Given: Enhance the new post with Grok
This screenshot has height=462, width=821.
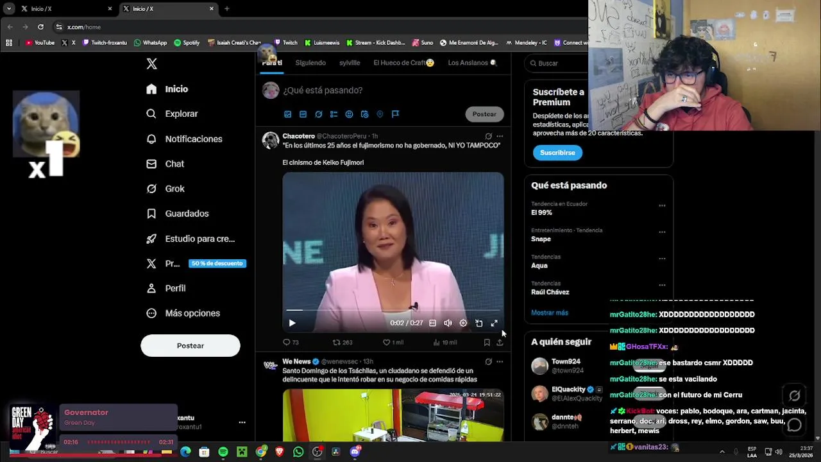Looking at the screenshot, I should pyautogui.click(x=318, y=114).
